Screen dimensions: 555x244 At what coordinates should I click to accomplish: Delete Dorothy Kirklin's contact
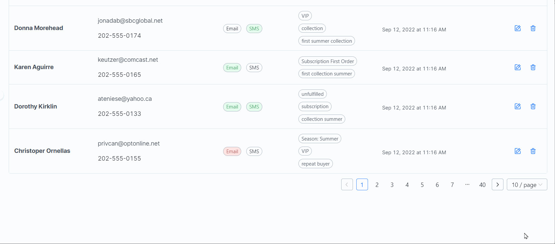[533, 106]
